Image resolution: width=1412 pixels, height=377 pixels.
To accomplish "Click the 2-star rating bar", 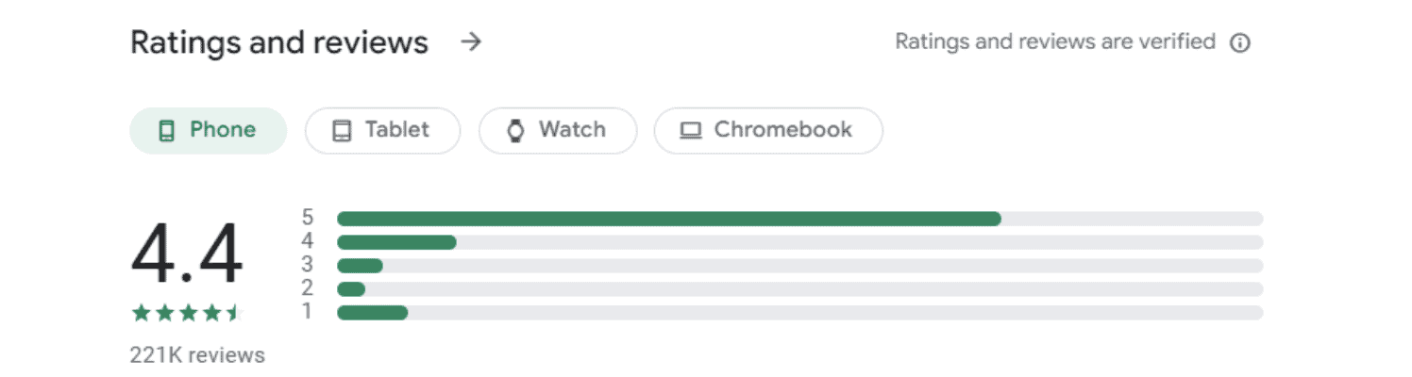I will click(799, 288).
